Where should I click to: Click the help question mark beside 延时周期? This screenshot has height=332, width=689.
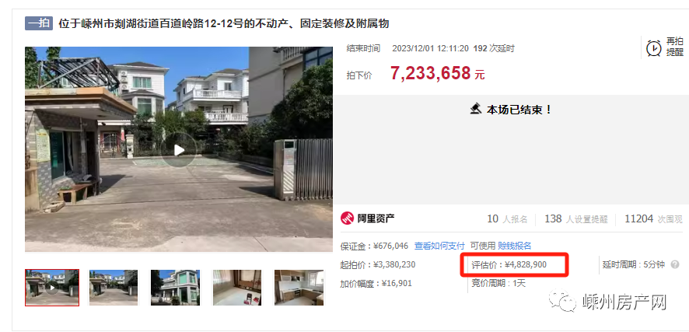(675, 265)
